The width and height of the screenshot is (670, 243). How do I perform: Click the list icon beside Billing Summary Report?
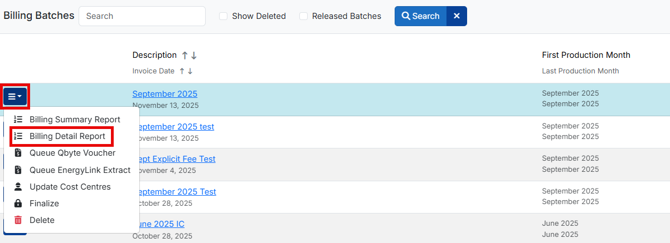(x=18, y=120)
